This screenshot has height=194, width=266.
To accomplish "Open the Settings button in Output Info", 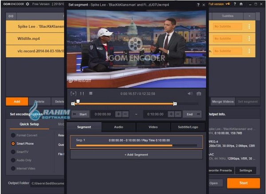I will [246, 171].
